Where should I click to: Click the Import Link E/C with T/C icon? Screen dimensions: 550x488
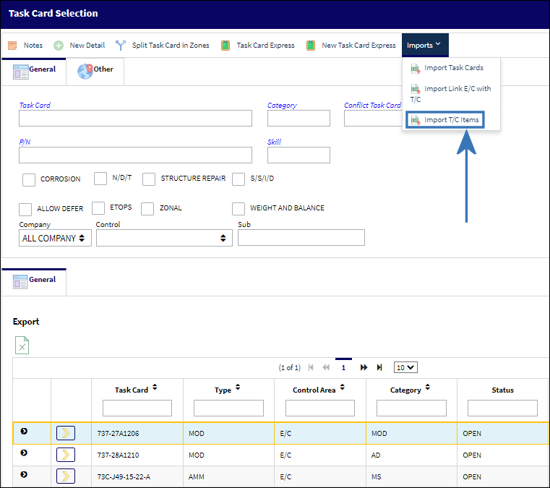point(416,89)
